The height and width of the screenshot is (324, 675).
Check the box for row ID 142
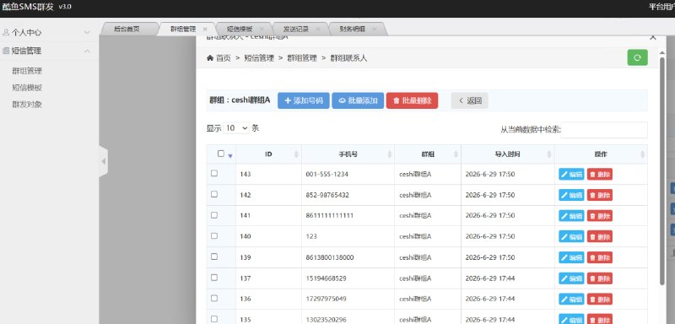(214, 194)
